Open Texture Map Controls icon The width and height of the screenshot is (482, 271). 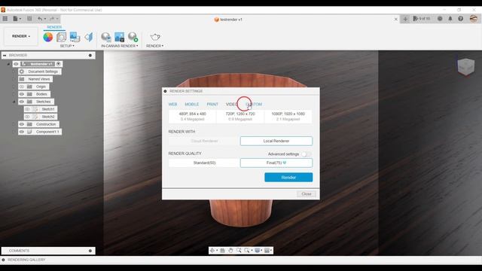pos(89,37)
